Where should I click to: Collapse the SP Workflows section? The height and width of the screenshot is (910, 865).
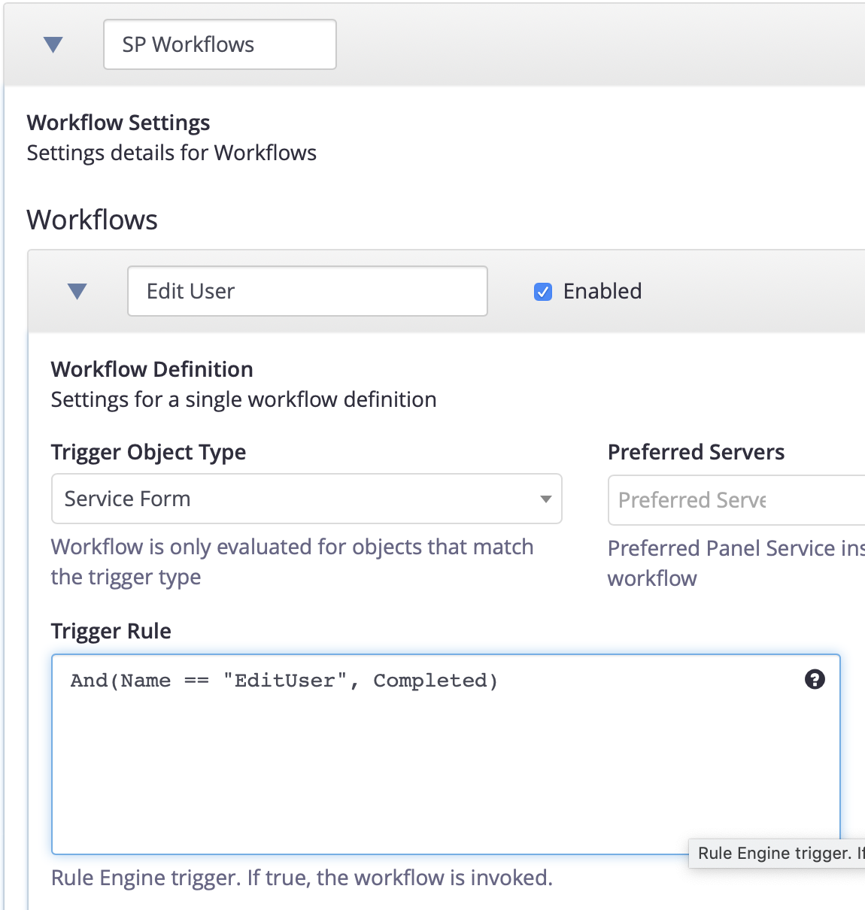point(53,45)
